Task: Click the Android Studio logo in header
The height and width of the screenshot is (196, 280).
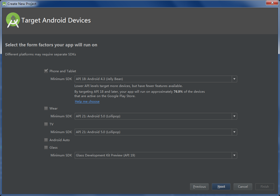Action: coord(13,20)
